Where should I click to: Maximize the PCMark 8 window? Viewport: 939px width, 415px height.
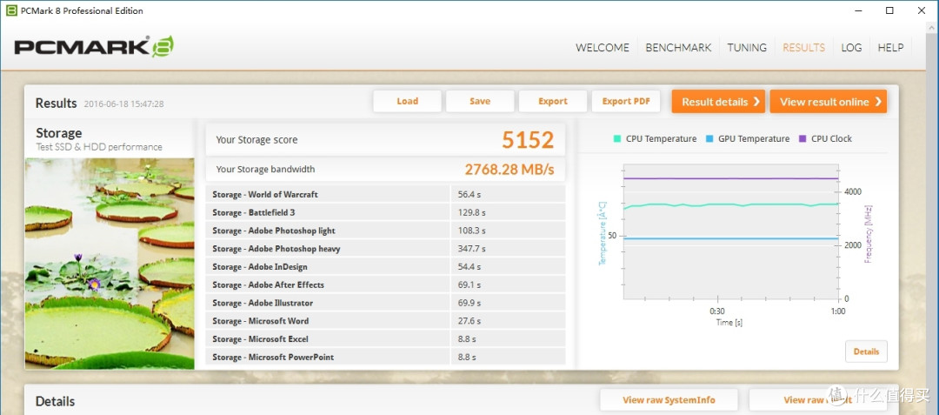[x=890, y=10]
